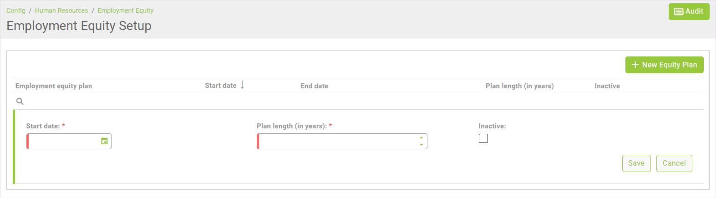Sort by Employment equity plan column
716x198 pixels.
tap(54, 86)
